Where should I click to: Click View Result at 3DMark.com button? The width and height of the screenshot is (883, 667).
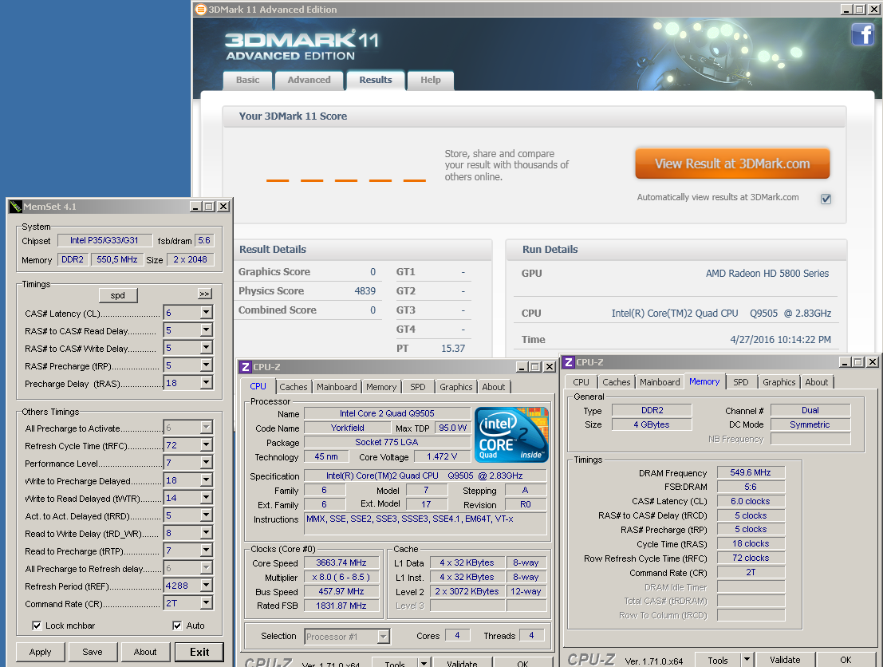[x=732, y=164]
